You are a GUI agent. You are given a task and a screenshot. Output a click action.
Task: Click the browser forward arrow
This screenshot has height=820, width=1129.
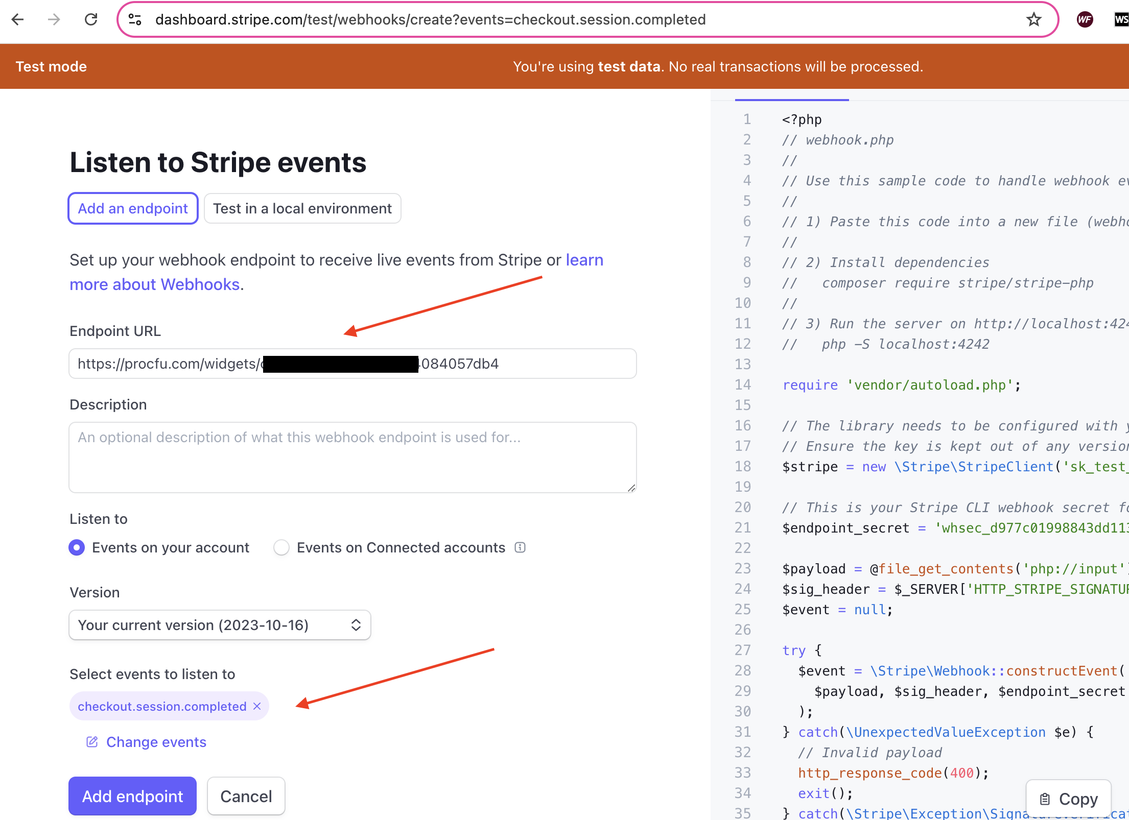pyautogui.click(x=54, y=19)
